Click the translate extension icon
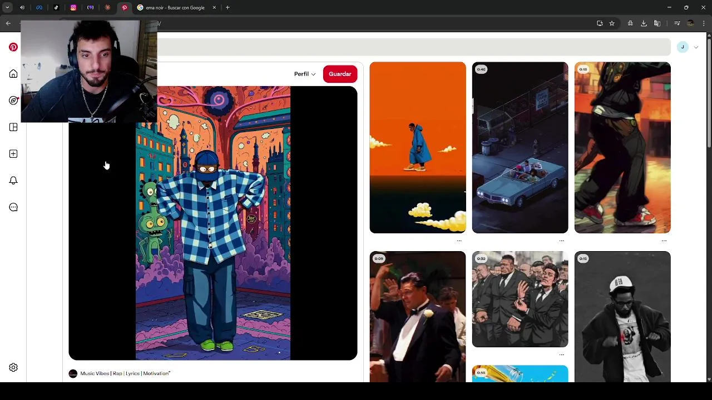Viewport: 712px width, 400px height. 657,23
